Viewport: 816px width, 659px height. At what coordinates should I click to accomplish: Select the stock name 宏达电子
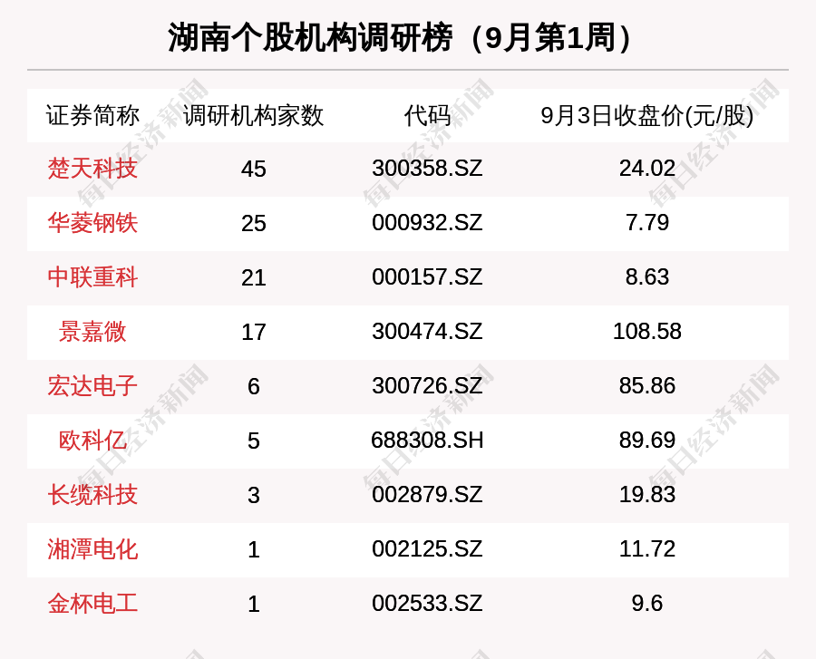pyautogui.click(x=92, y=386)
